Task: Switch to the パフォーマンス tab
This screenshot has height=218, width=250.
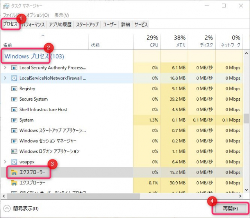Action: pyautogui.click(x=33, y=25)
